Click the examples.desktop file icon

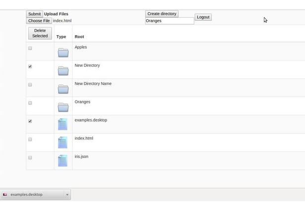tap(62, 124)
